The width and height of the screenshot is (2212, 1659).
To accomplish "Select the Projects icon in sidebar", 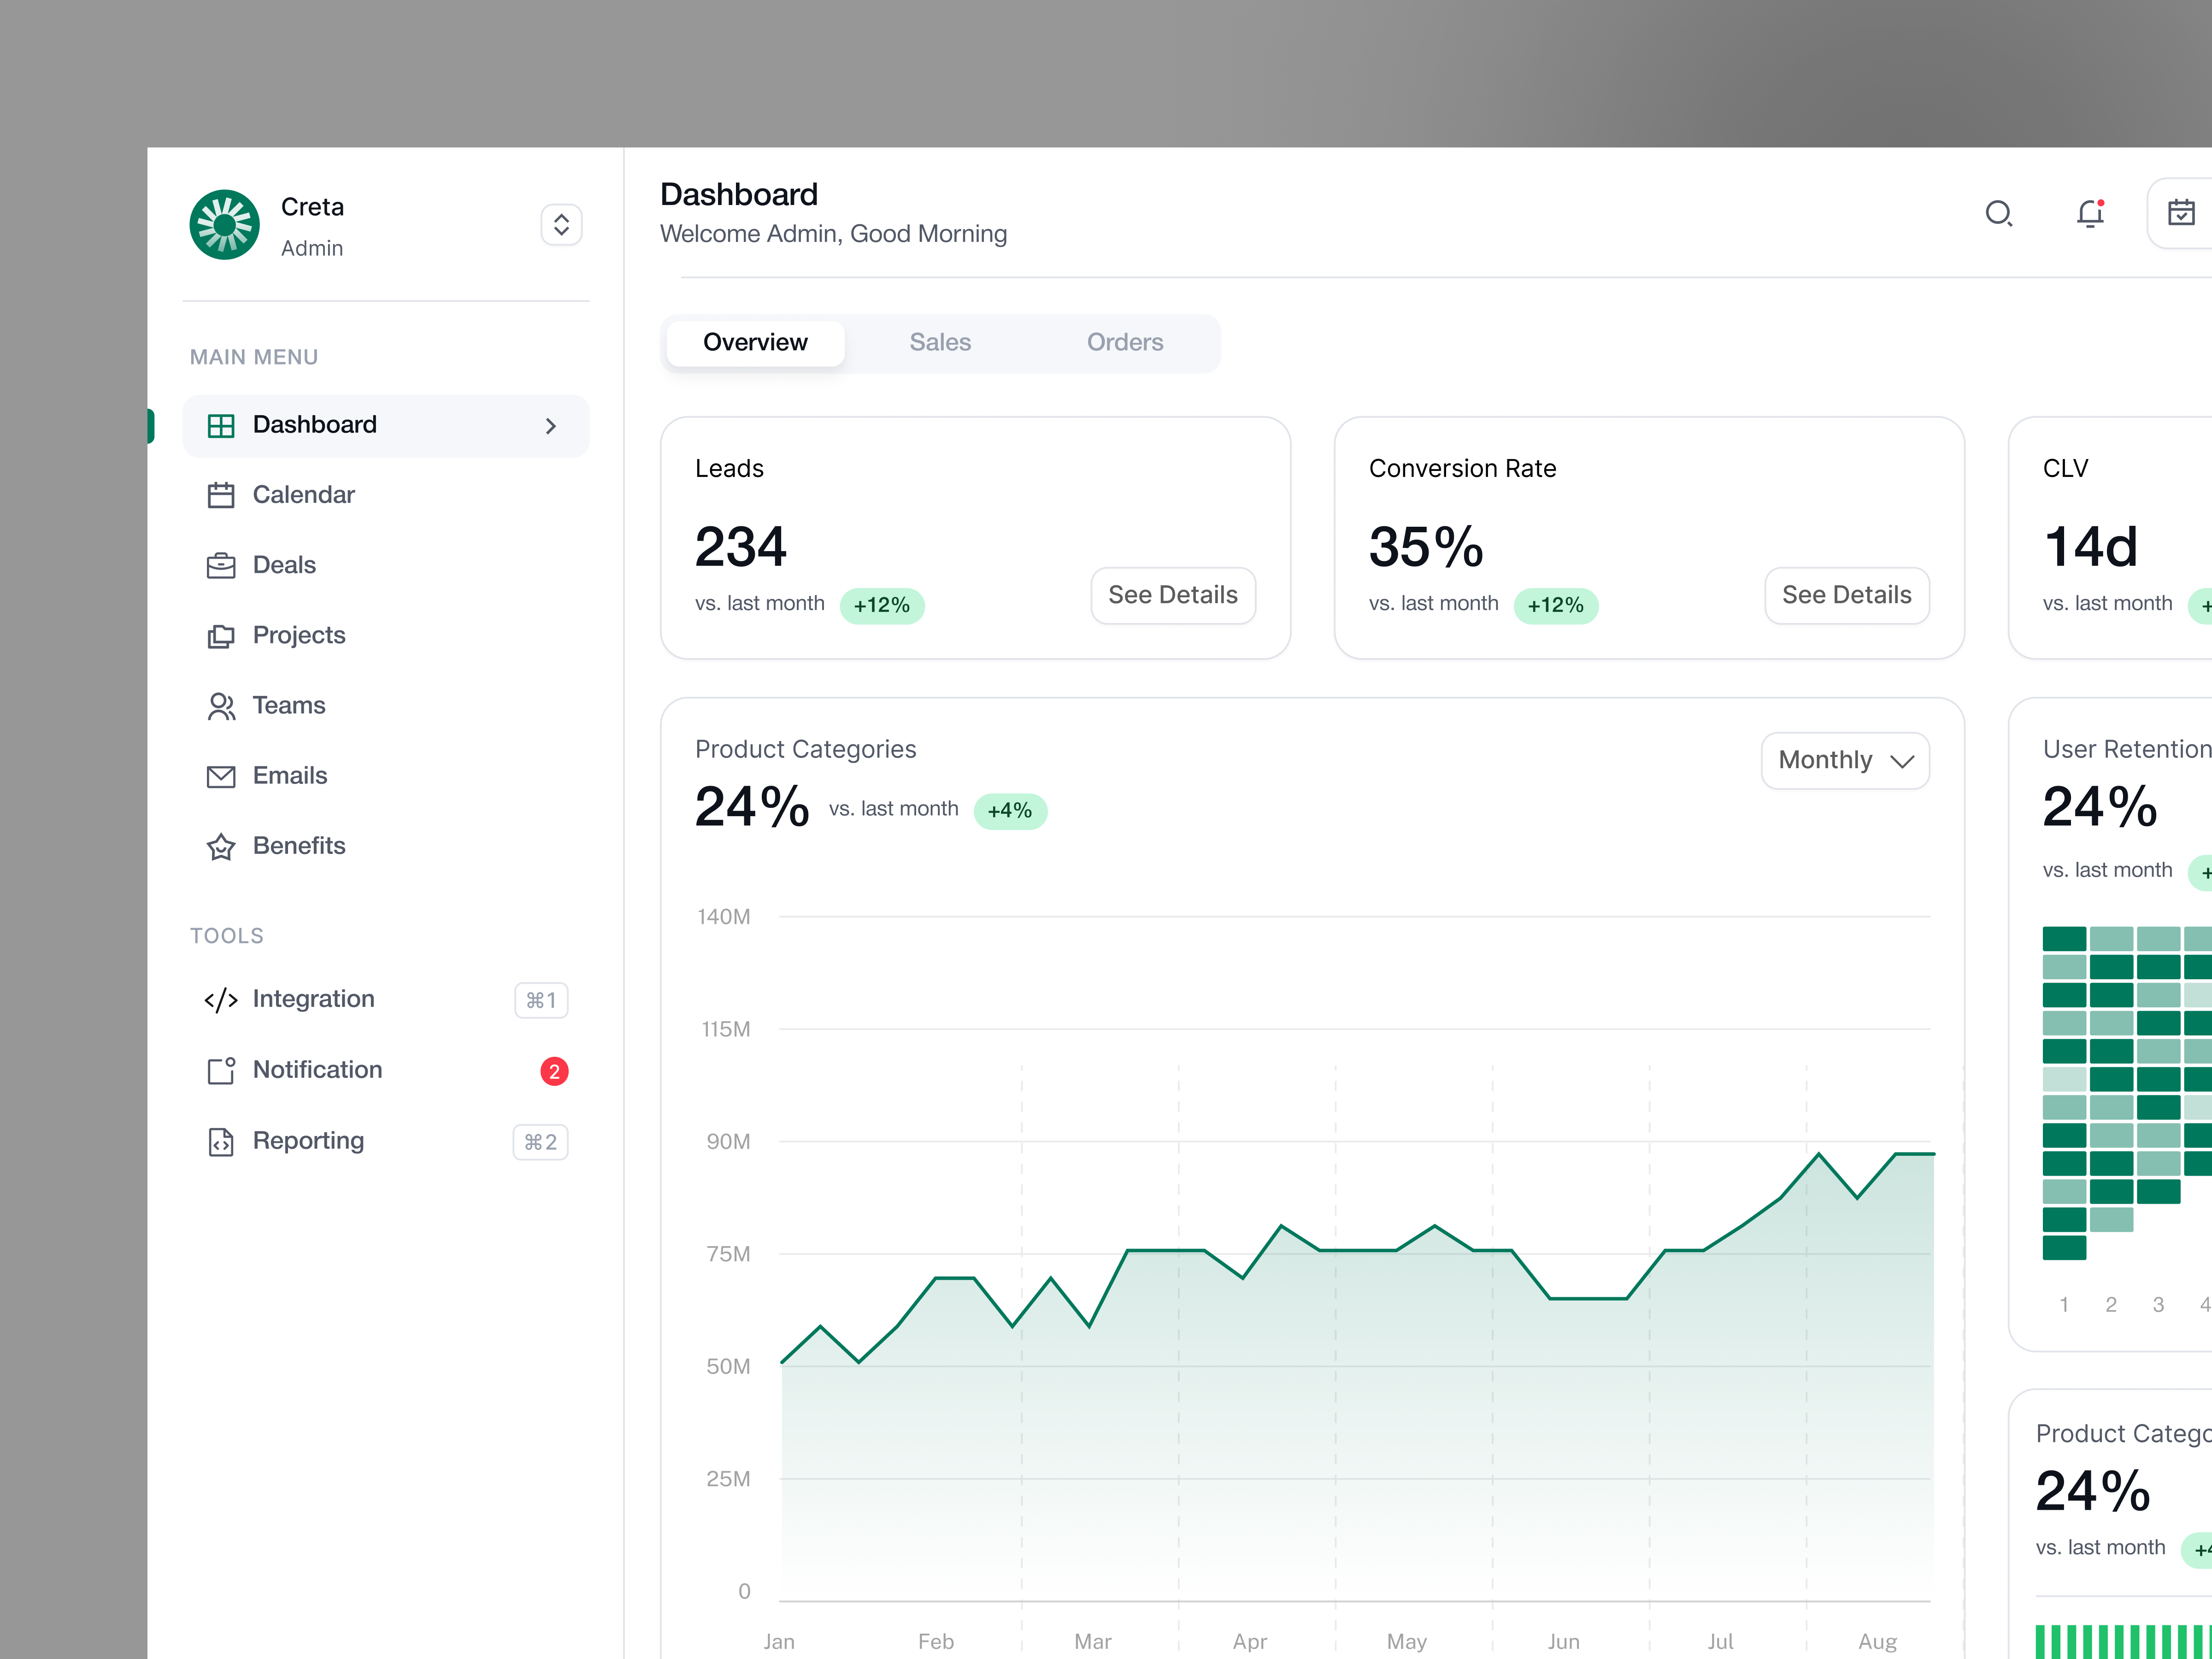I will pos(221,636).
